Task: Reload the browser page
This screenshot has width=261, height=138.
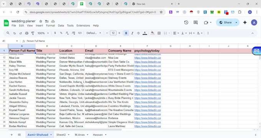Action: click(18, 12)
